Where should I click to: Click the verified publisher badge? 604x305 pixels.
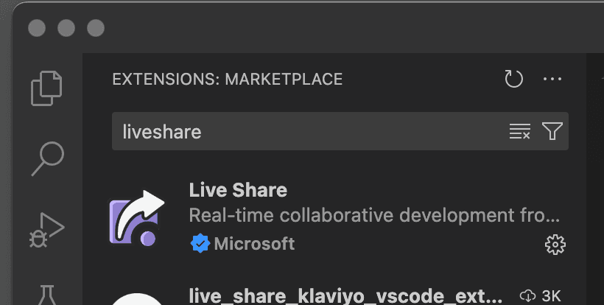coord(200,243)
